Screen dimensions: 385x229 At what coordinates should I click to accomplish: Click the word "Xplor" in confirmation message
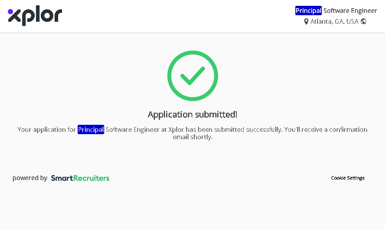(x=176, y=129)
